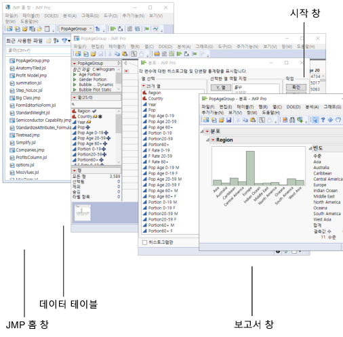Click the tallest Europe bar in Region histogram

point(250,168)
